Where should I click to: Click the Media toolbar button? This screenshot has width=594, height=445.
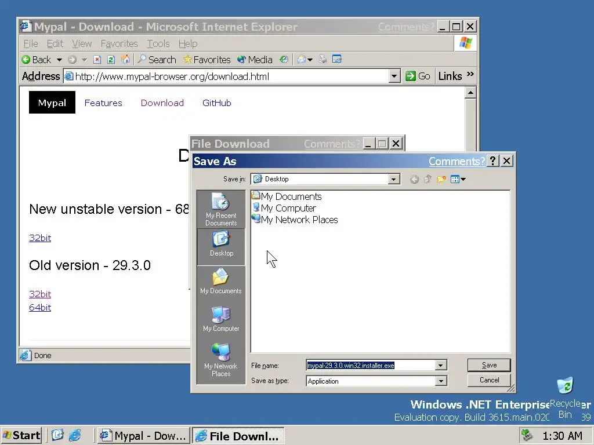(x=255, y=60)
